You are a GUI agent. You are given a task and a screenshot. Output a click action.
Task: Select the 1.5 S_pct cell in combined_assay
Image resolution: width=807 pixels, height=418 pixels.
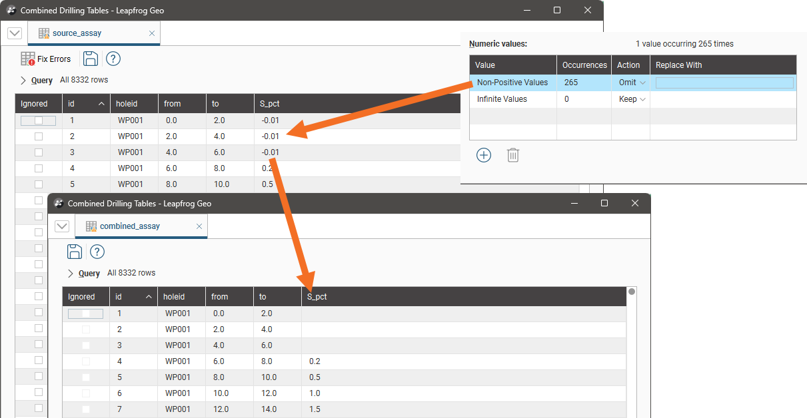[x=464, y=409]
